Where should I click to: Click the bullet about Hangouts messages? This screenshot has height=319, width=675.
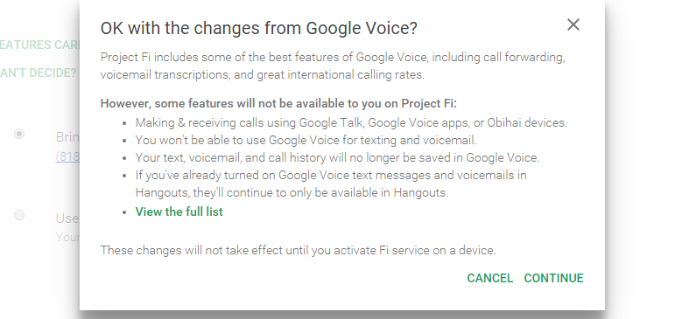tap(331, 184)
